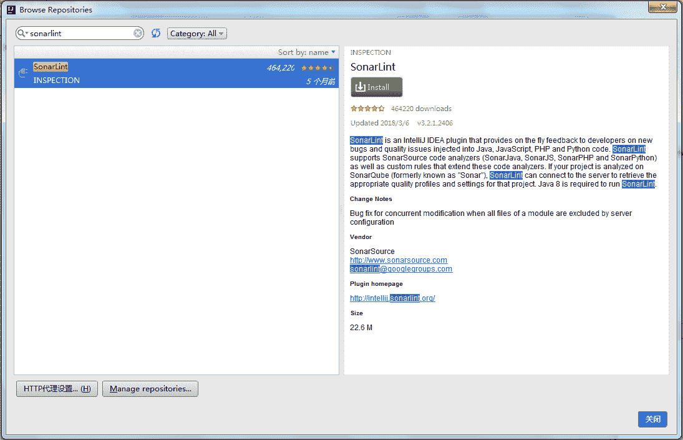Click the star rating beside 464220 downloads
Image resolution: width=683 pixels, height=440 pixels.
tap(367, 109)
